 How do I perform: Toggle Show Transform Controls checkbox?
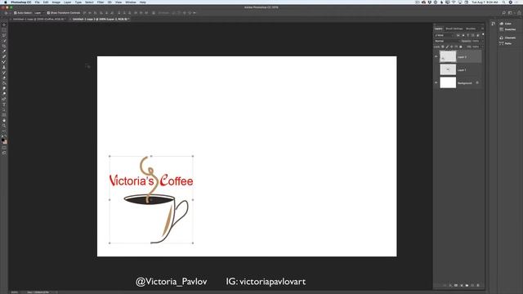point(48,13)
